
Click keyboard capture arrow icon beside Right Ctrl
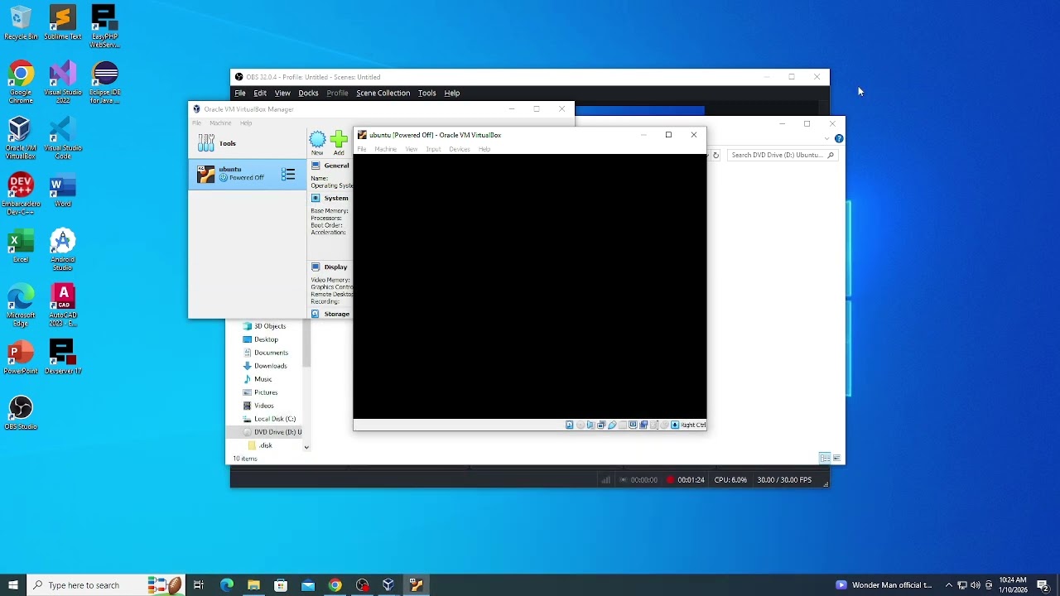tap(675, 425)
